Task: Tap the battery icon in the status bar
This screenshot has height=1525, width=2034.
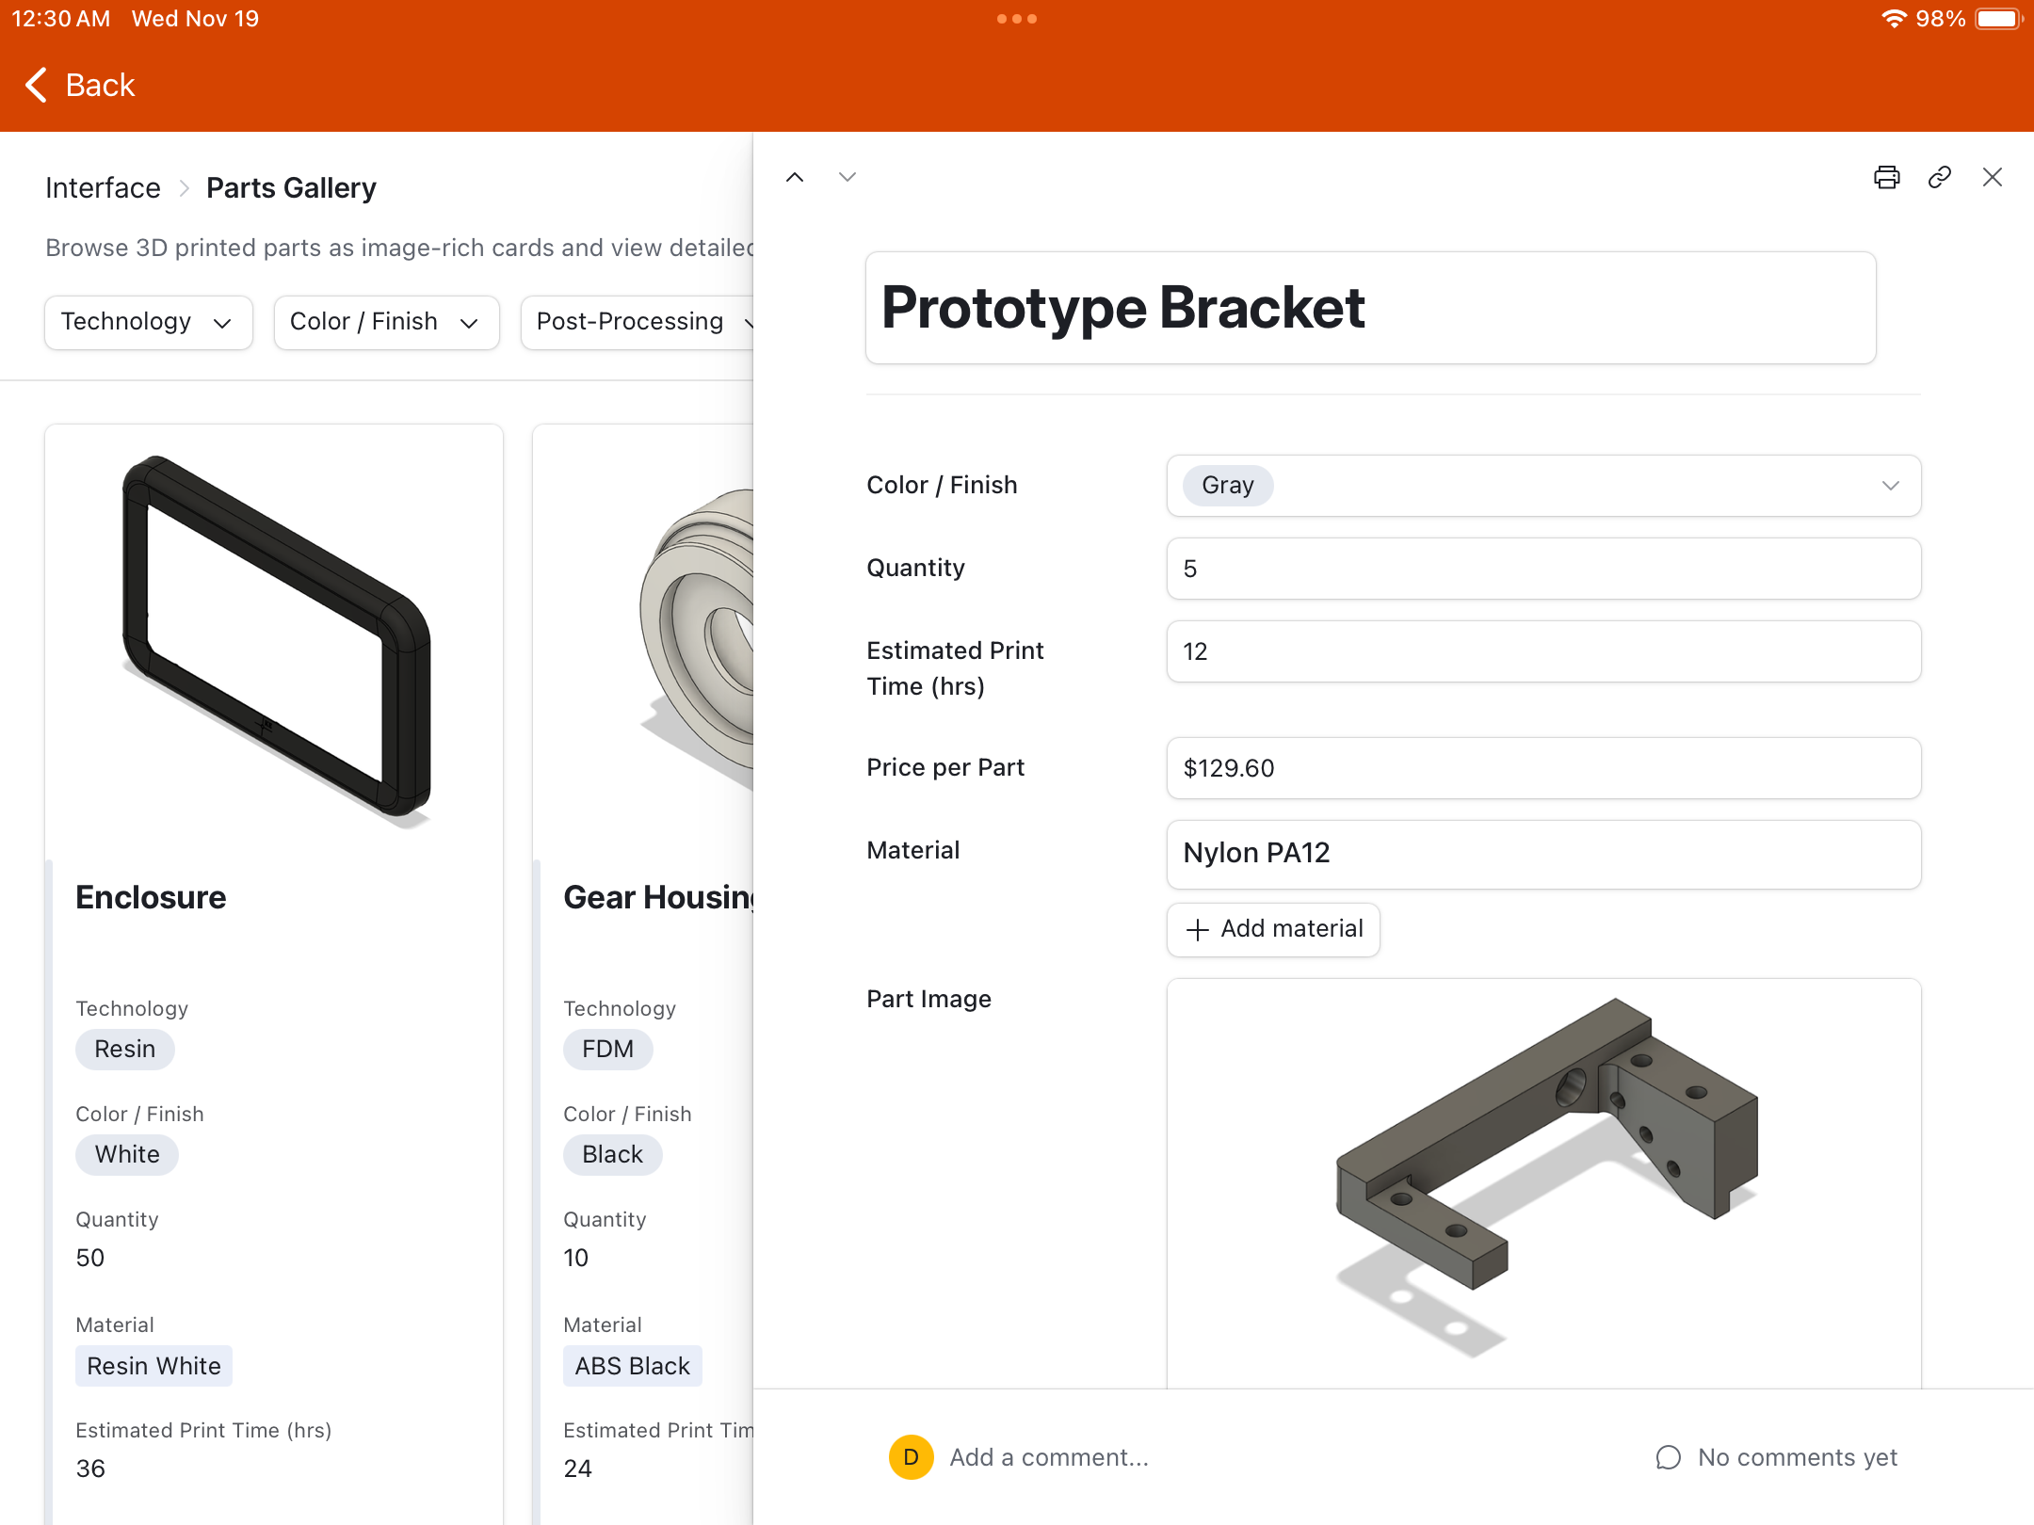Action: pos(1998,18)
